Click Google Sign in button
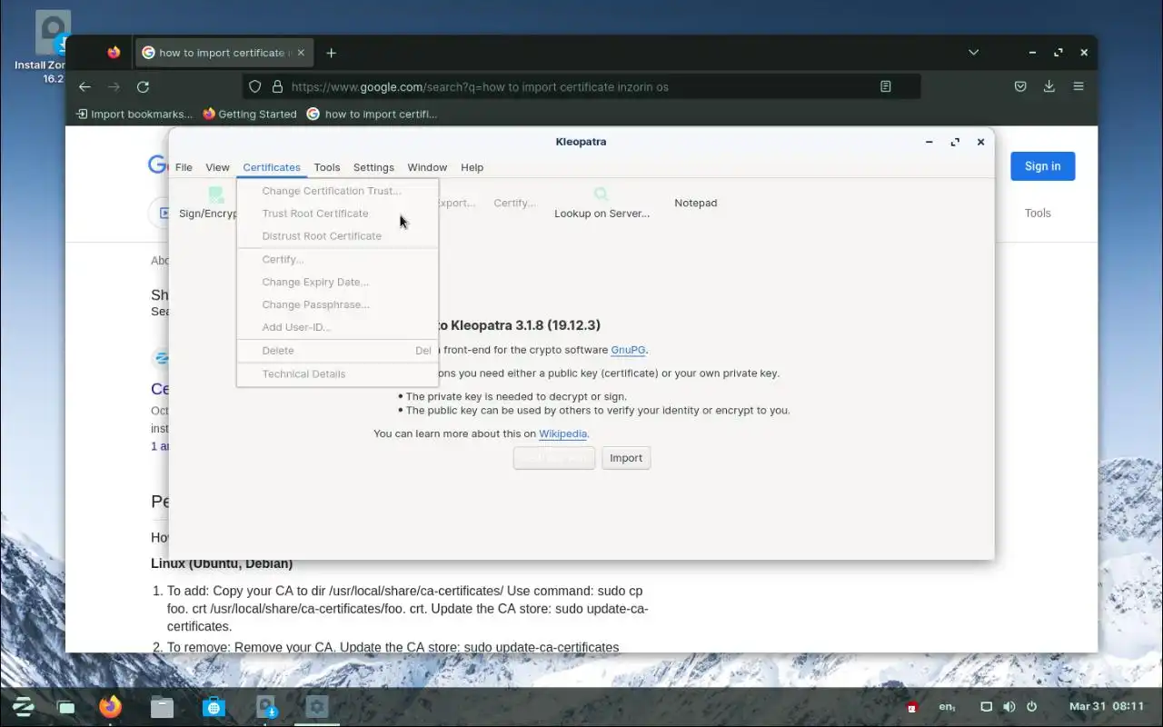This screenshot has height=727, width=1163. click(1042, 166)
